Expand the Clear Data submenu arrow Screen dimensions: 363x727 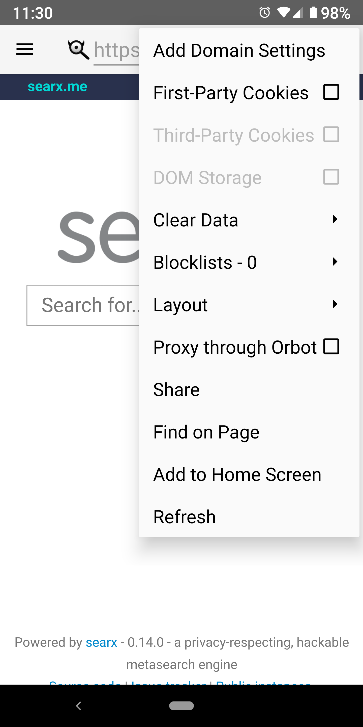(335, 219)
